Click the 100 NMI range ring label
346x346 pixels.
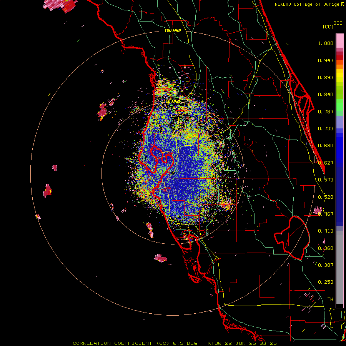coord(173,30)
